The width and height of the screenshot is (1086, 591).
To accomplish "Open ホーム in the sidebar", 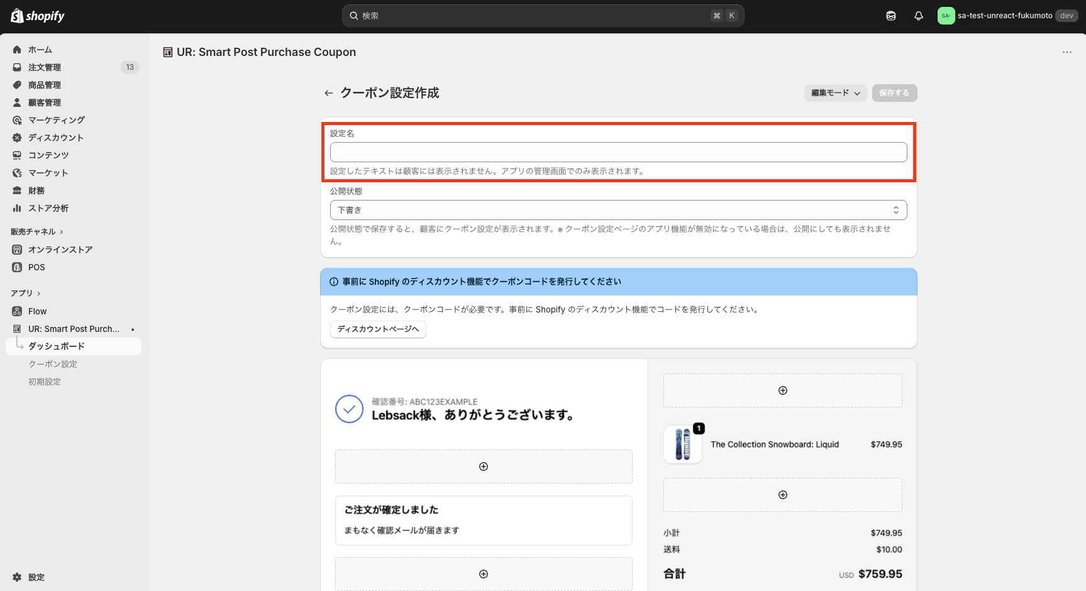I will tap(40, 50).
